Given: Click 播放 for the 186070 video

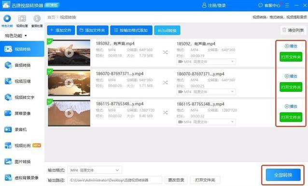Looking at the screenshot, I should pyautogui.click(x=291, y=76).
